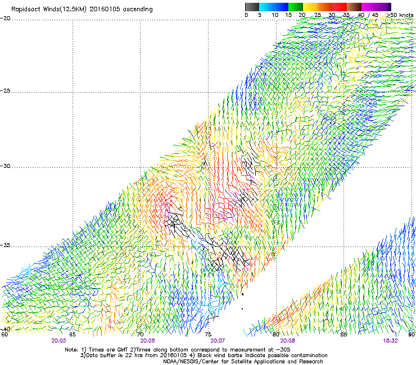Click the longitude axis label "90"

[x=412, y=334]
